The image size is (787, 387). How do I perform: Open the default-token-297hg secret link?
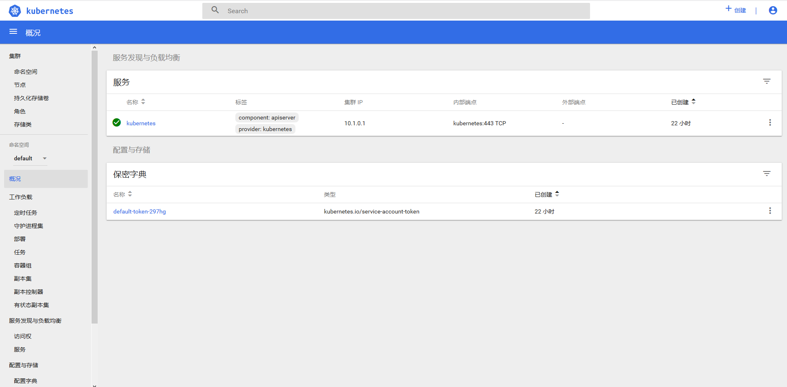[139, 211]
